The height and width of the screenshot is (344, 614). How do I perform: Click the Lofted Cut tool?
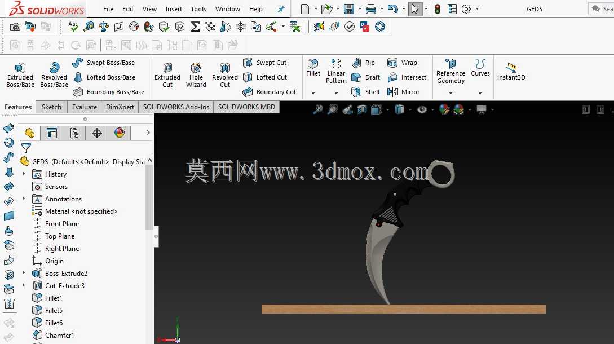point(265,77)
